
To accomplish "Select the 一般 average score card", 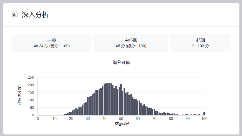I will pos(52,43).
